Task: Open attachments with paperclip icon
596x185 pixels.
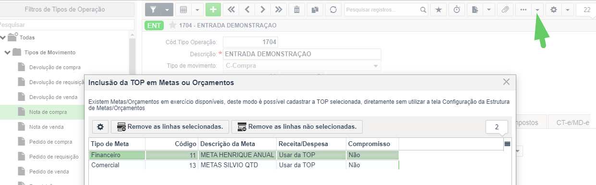Action: coord(505,9)
